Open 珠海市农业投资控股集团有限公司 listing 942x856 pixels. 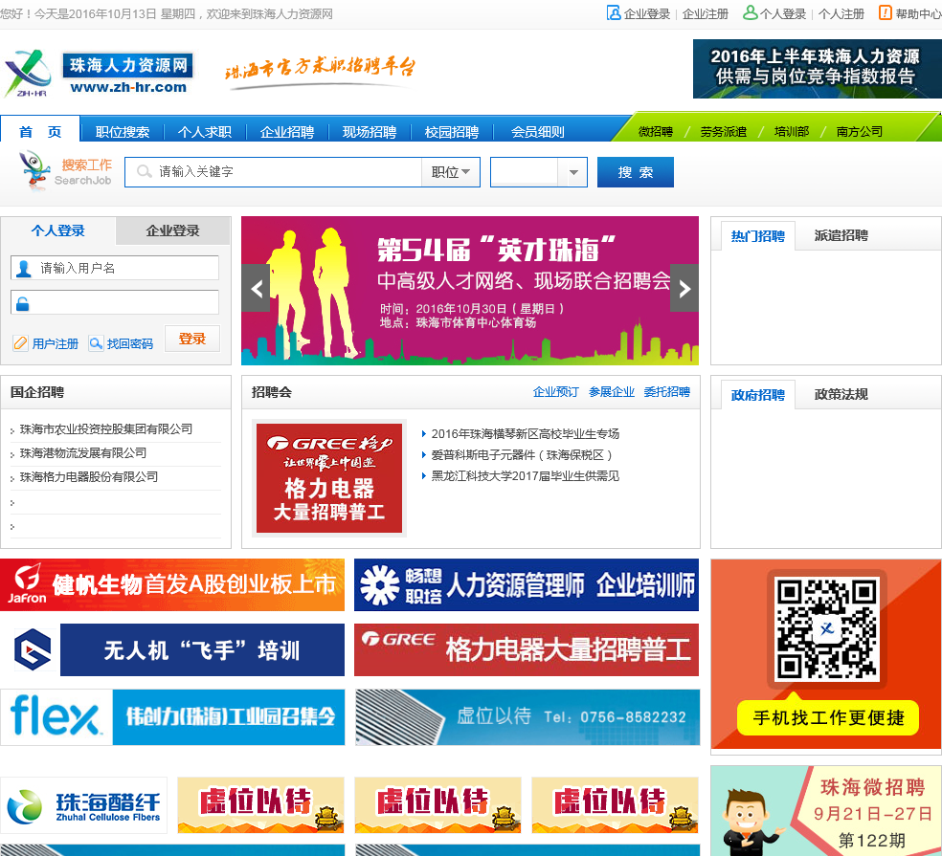point(105,429)
